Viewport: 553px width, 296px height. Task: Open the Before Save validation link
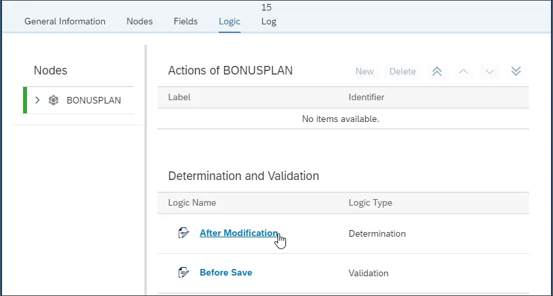pyautogui.click(x=225, y=272)
